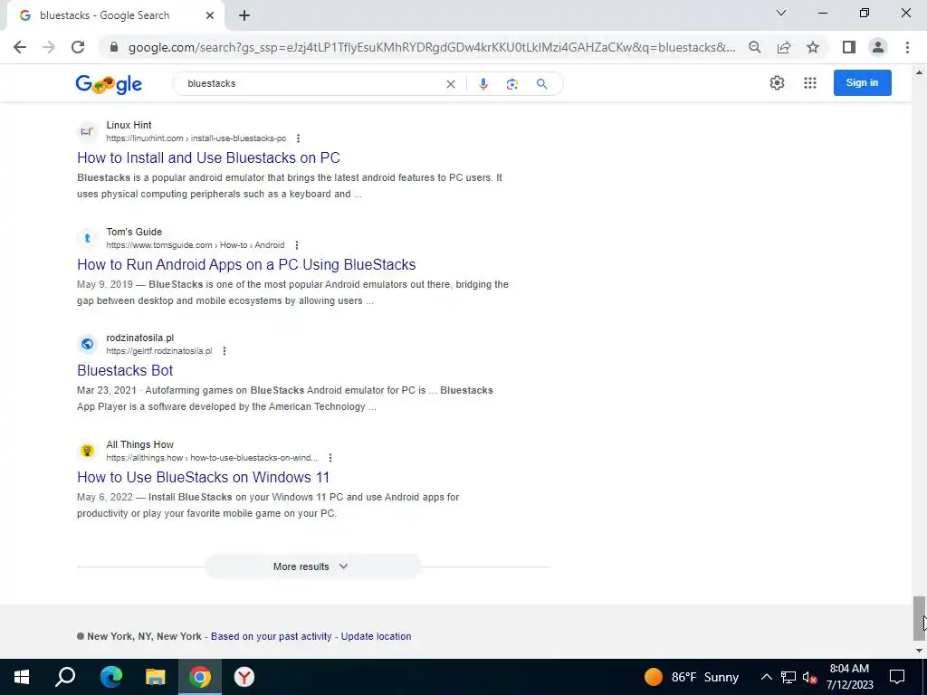Open Google quick settings gear
Screen dimensions: 927x695
[777, 82]
